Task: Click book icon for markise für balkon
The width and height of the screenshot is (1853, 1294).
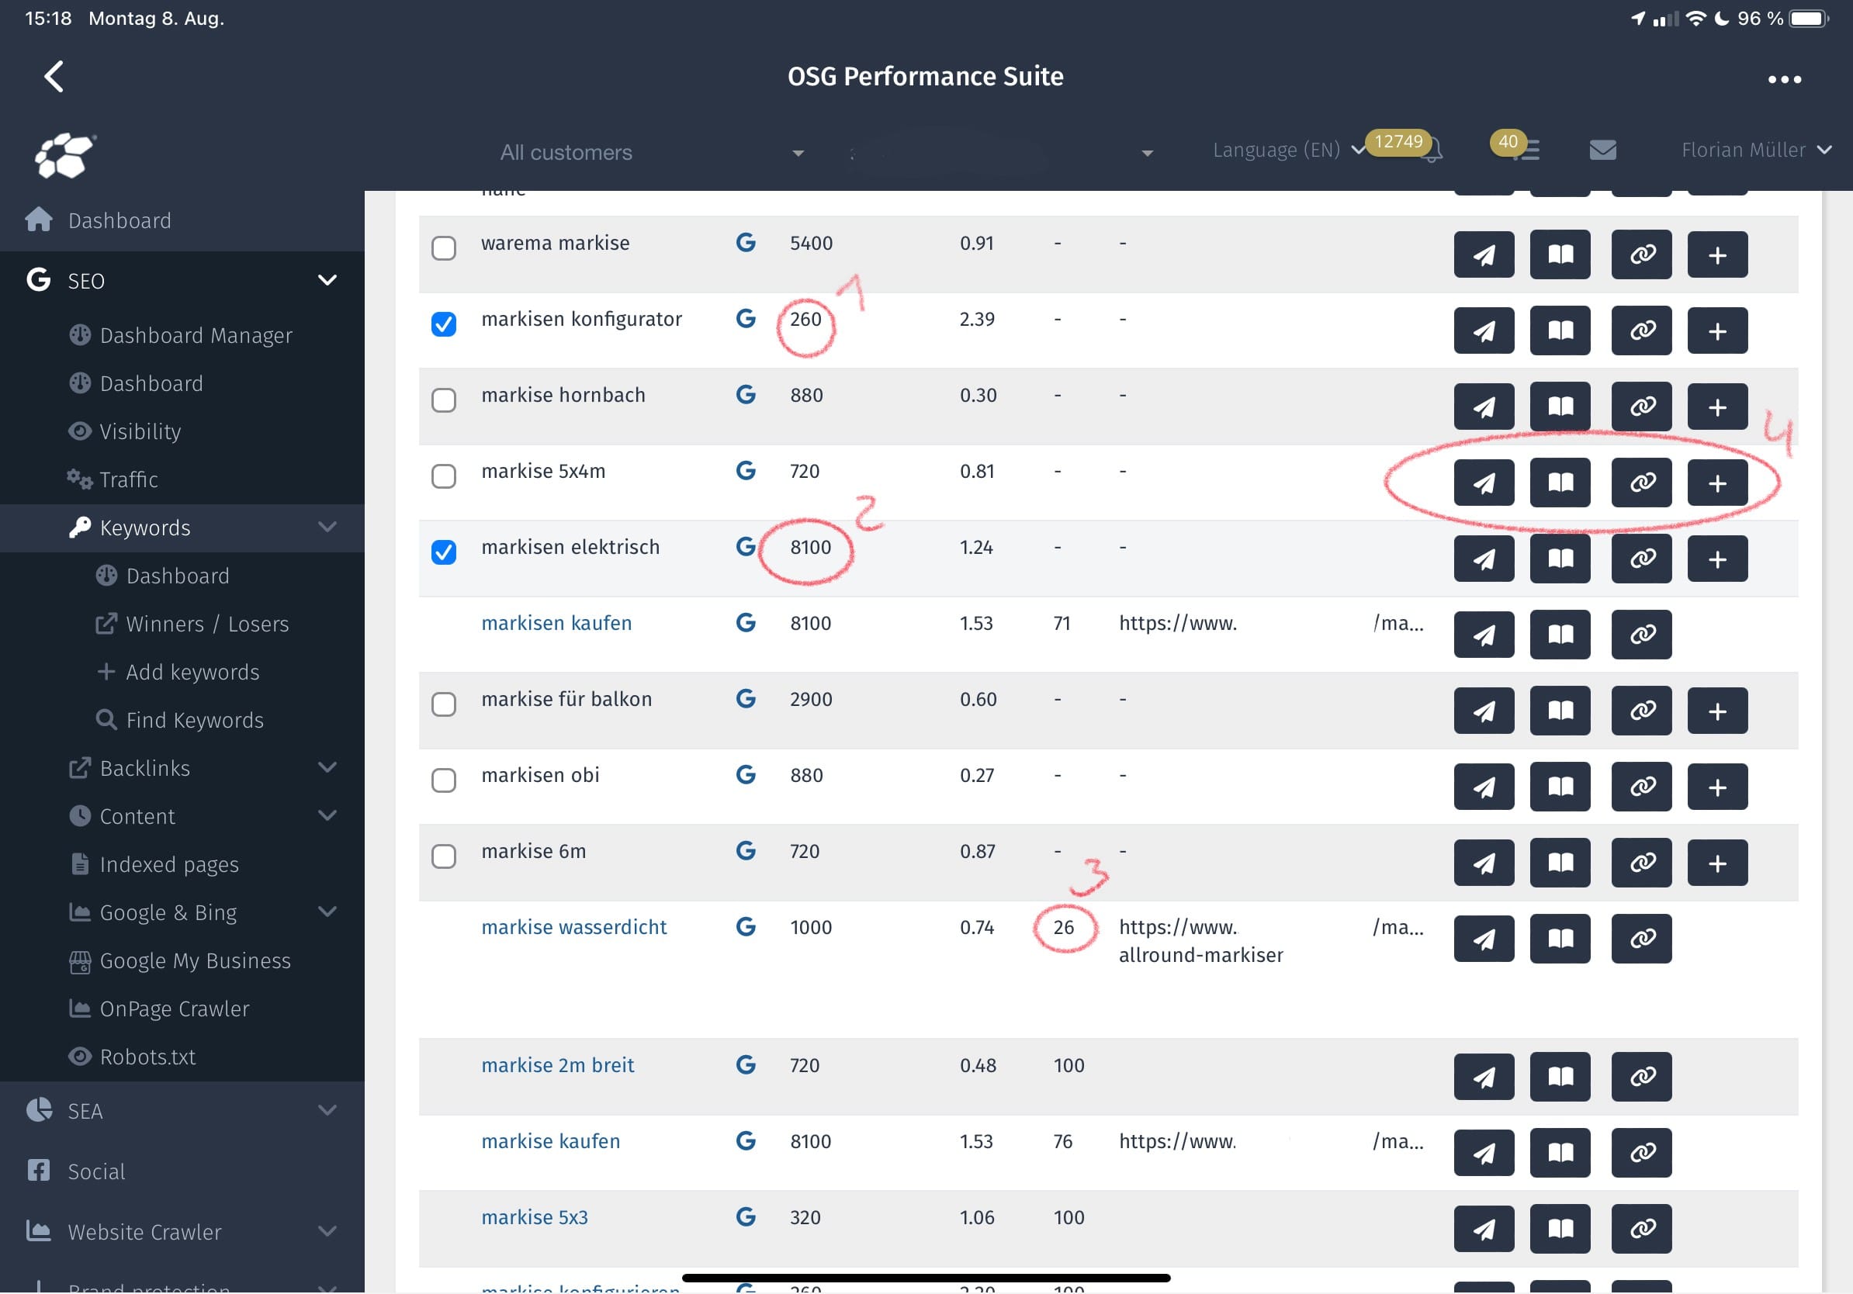Action: coord(1559,711)
